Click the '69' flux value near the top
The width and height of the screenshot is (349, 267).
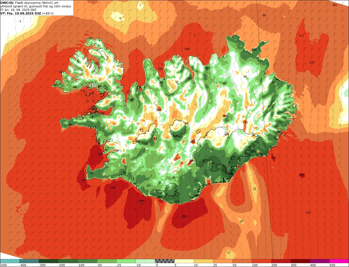pos(264,16)
